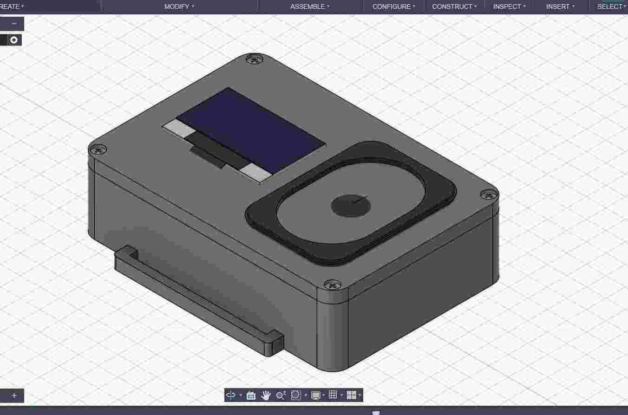The height and width of the screenshot is (415, 628).
Task: Open the INSERT dropdown menu
Action: (560, 6)
